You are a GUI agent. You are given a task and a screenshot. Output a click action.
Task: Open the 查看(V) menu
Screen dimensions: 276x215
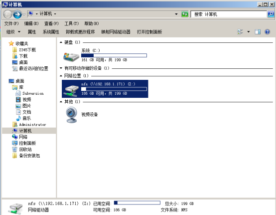click(x=51, y=23)
